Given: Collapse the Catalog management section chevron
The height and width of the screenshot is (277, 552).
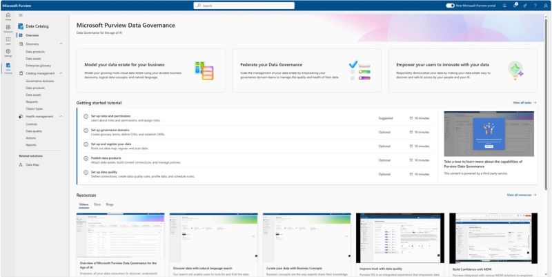Looking at the screenshot, I should [61, 73].
